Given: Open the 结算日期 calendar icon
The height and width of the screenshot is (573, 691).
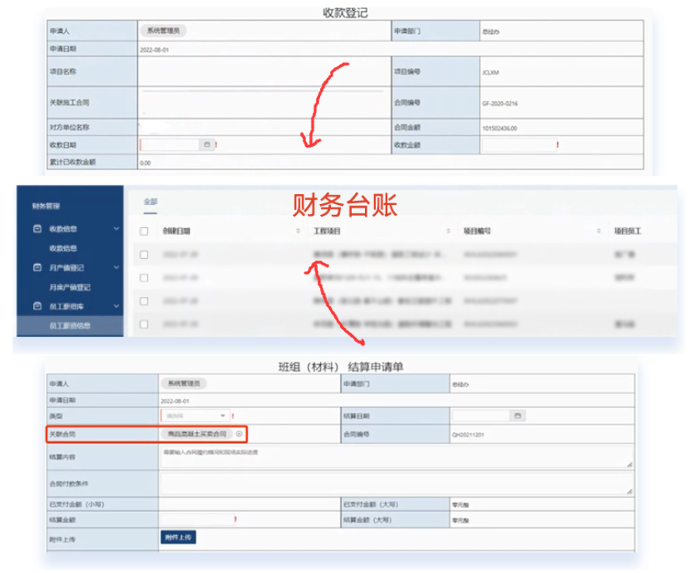Looking at the screenshot, I should click(x=517, y=415).
